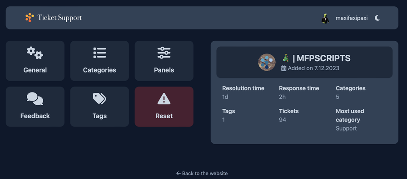Click the Most used category Support value
This screenshot has width=407, height=179.
[x=346, y=129]
